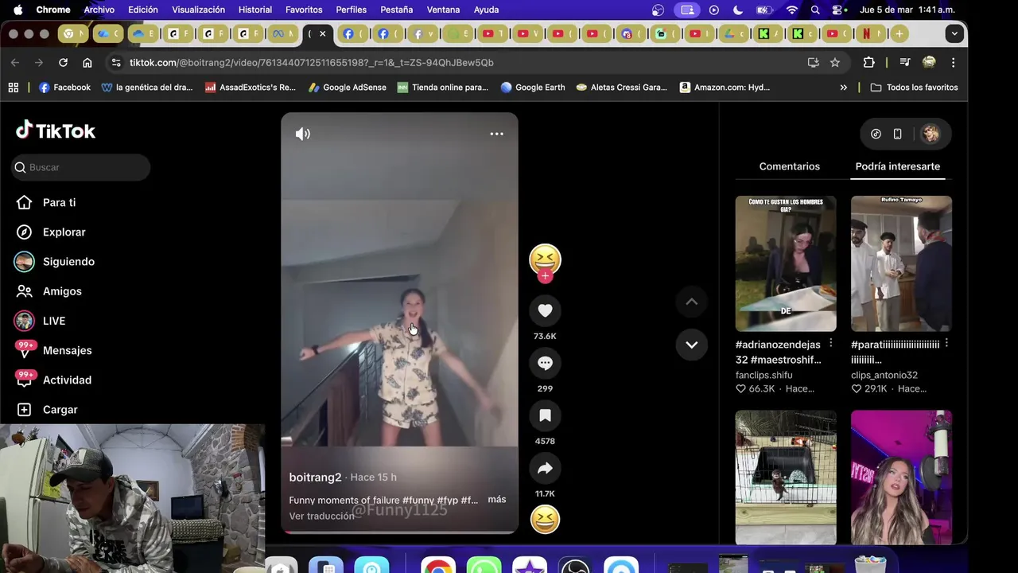Open macOS Control Center
The image size is (1018, 573).
tap(838, 10)
